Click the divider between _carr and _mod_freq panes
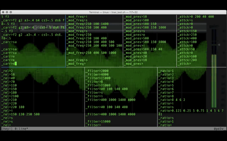The height and width of the screenshot is (141, 227). [x=65, y=41]
